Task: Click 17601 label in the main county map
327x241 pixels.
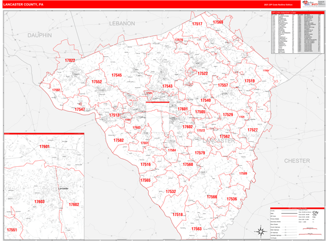Action: (183, 109)
